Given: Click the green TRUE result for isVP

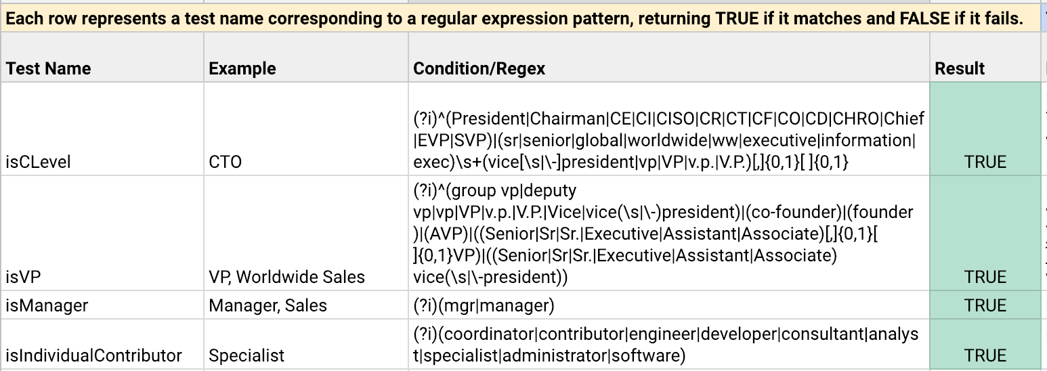Looking at the screenshot, I should [x=985, y=277].
